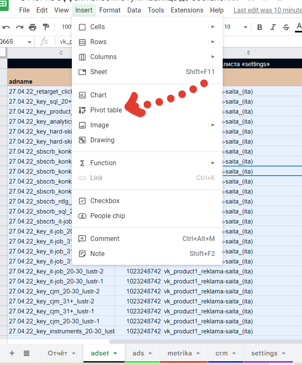This screenshot has width=302, height=365.
Task: Expand the Function submenu arrow
Action: tap(213, 163)
